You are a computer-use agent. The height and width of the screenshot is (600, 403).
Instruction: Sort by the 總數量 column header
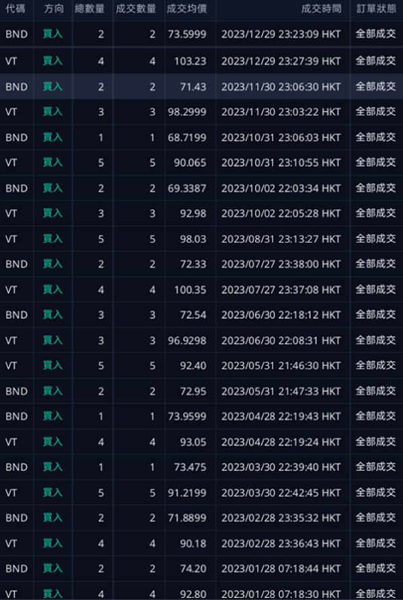(89, 9)
